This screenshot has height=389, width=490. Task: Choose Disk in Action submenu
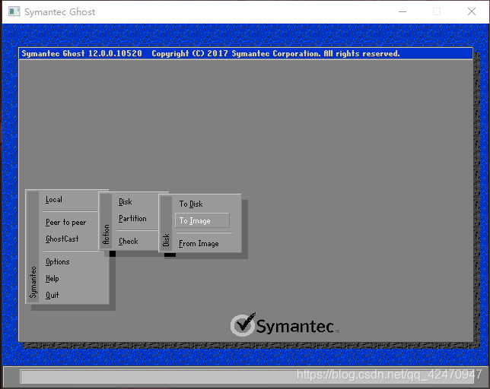[x=126, y=202]
